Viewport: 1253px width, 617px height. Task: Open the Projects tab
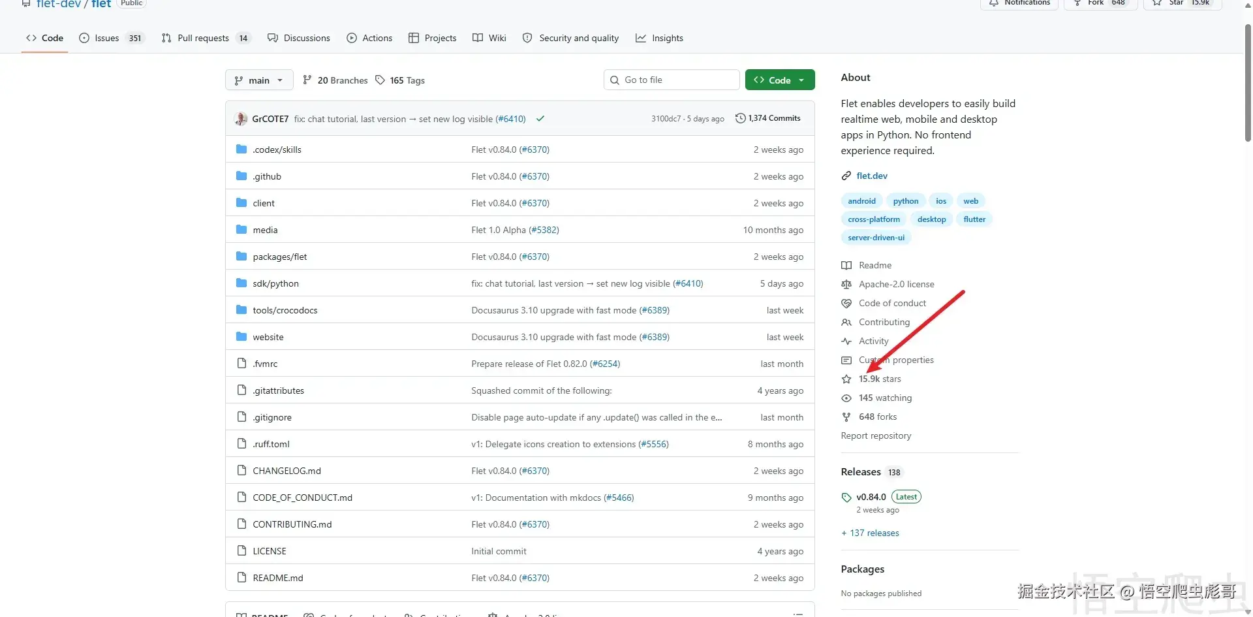coord(433,38)
